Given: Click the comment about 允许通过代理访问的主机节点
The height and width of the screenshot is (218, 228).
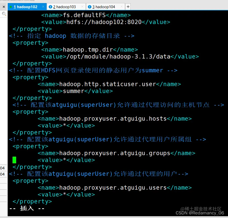Looking at the screenshot, I should click(x=118, y=105).
